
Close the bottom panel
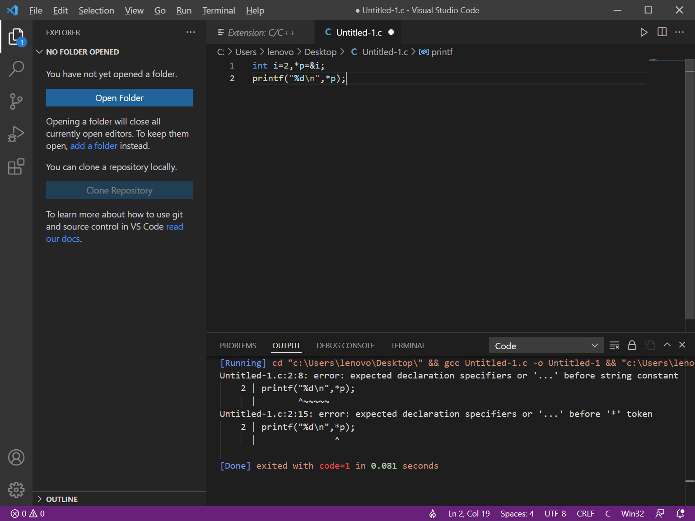coord(682,345)
